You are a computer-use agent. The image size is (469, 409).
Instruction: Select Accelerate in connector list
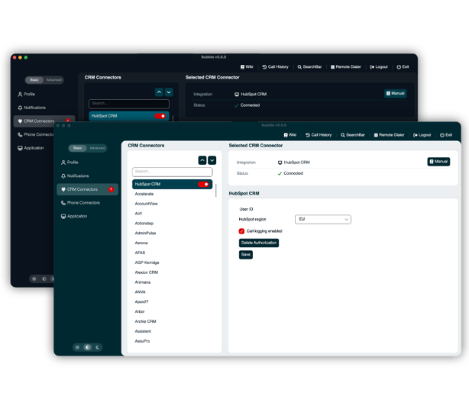(144, 194)
